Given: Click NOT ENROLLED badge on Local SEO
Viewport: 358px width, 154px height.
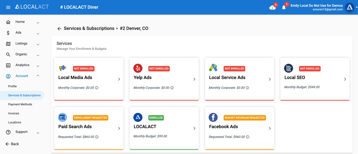Looking at the screenshot, I should (x=310, y=68).
